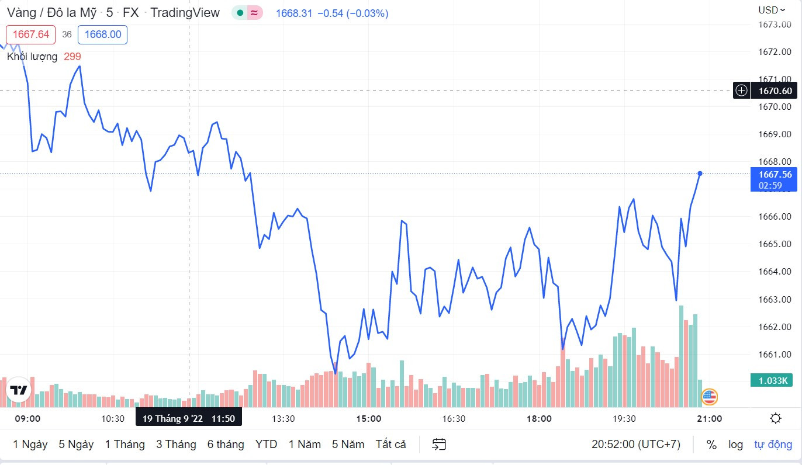The width and height of the screenshot is (802, 465).
Task: Switch to 3 Tháng range
Action: click(x=176, y=445)
